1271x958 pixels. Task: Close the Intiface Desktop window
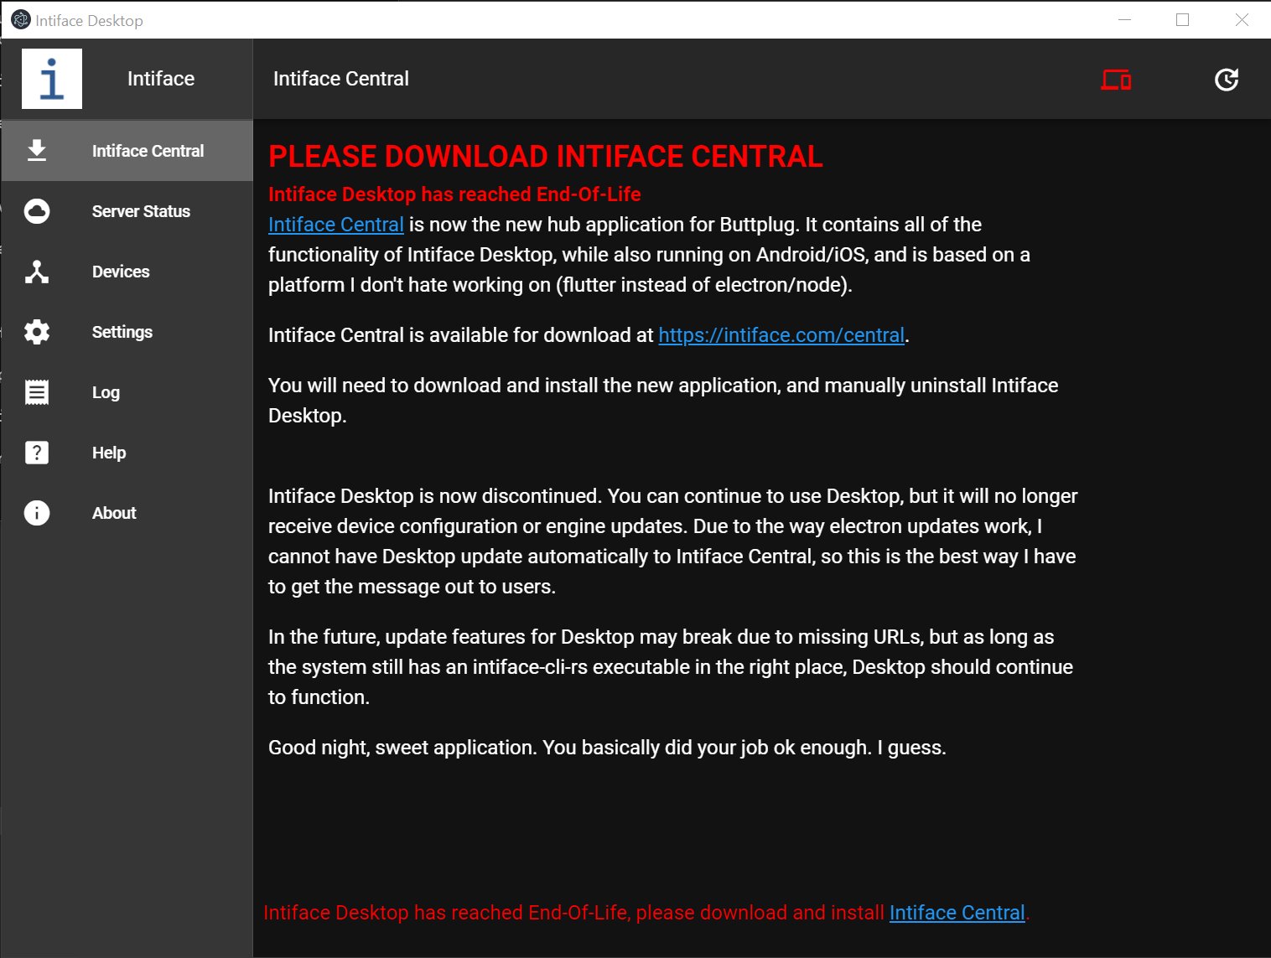[x=1242, y=19]
